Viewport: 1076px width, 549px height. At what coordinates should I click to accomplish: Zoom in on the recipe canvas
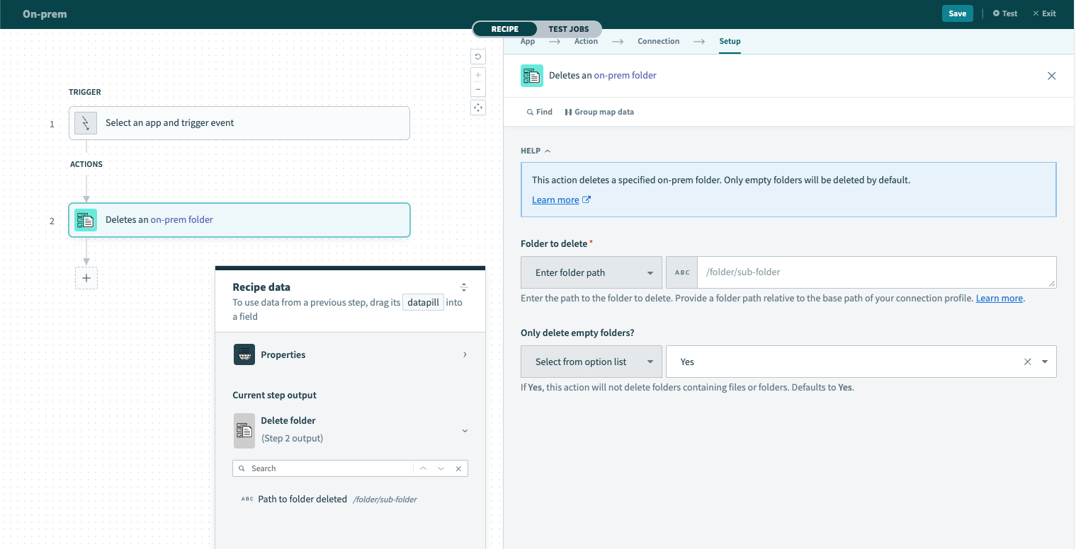pyautogui.click(x=478, y=75)
